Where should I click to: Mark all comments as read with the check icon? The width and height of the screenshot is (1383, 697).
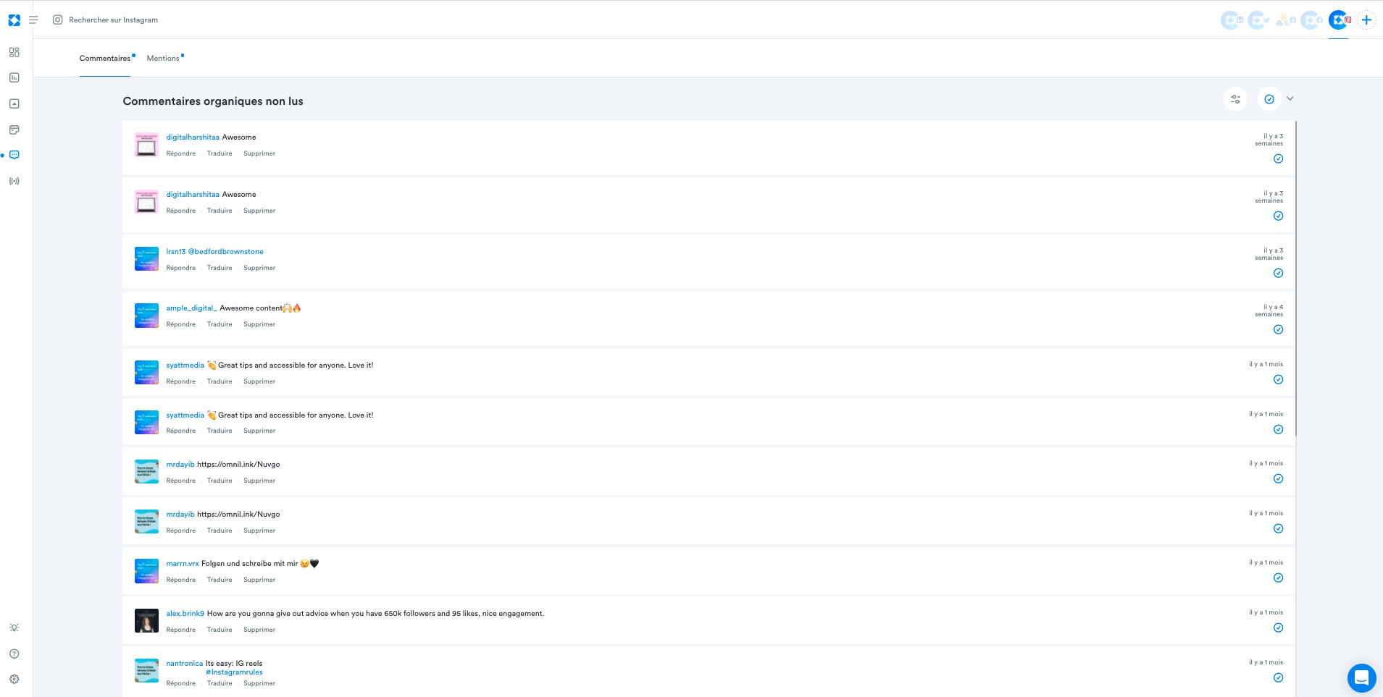[x=1268, y=98]
